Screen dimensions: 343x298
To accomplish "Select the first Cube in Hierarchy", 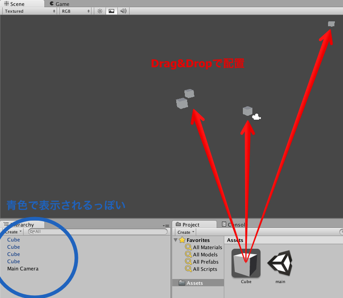I will coord(14,240).
